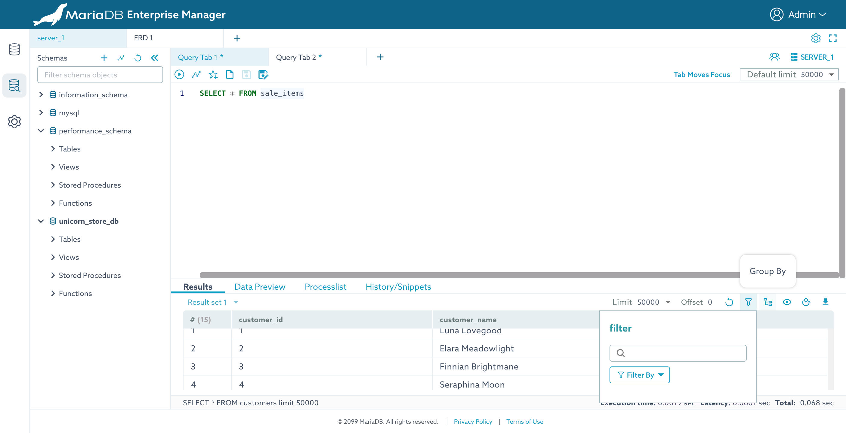Collapse the unicorn_store_db schema node
Screen dimensions: 846x433
pos(41,221)
